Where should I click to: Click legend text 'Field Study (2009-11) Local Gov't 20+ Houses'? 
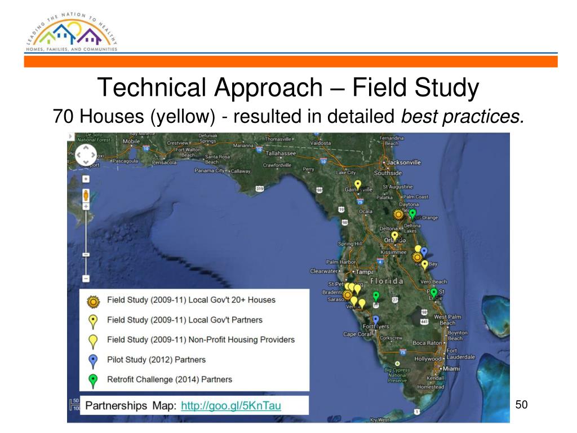click(x=192, y=300)
